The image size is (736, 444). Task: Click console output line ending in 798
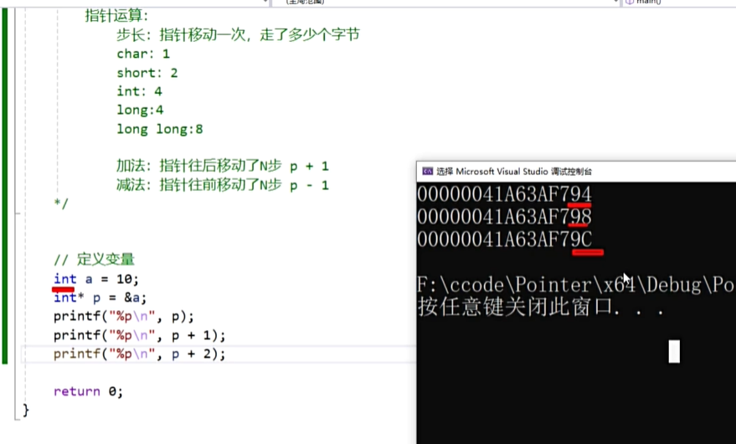(x=504, y=217)
